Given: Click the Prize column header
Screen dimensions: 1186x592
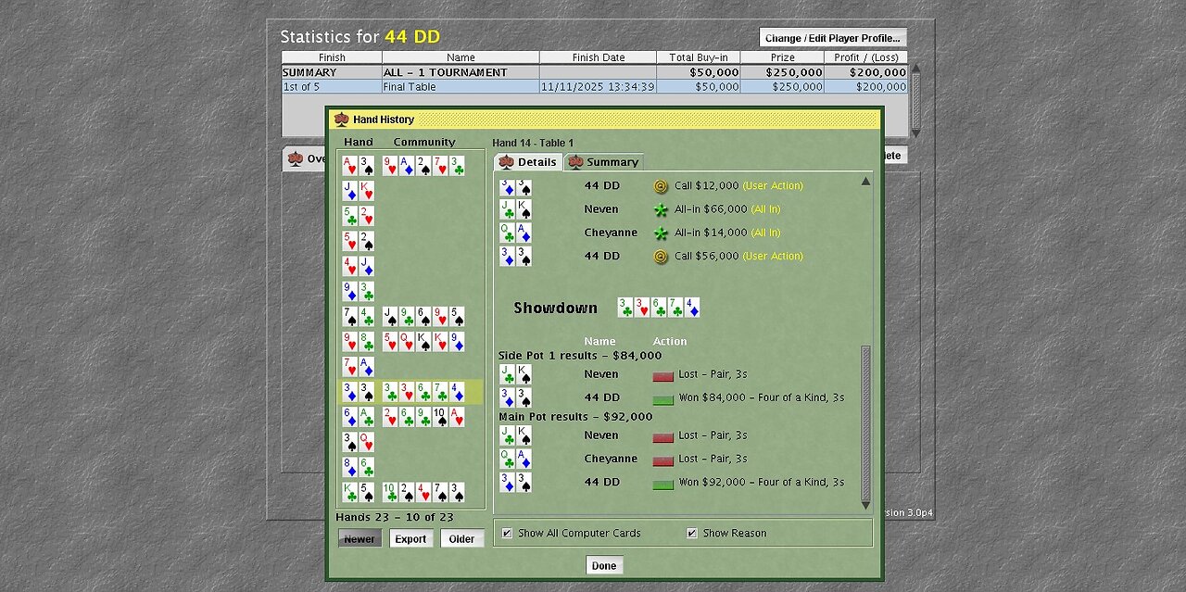Looking at the screenshot, I should point(782,57).
